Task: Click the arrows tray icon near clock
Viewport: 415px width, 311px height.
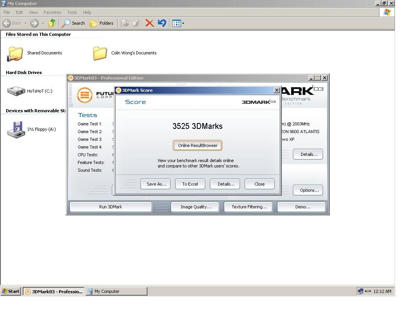Action: (x=368, y=291)
